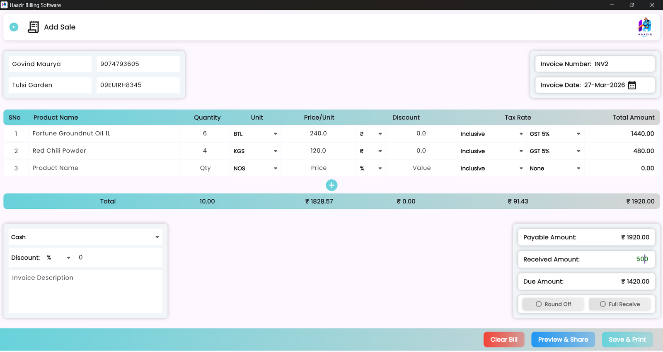
Task: Click total amount 1440.00
Action: [x=642, y=134]
